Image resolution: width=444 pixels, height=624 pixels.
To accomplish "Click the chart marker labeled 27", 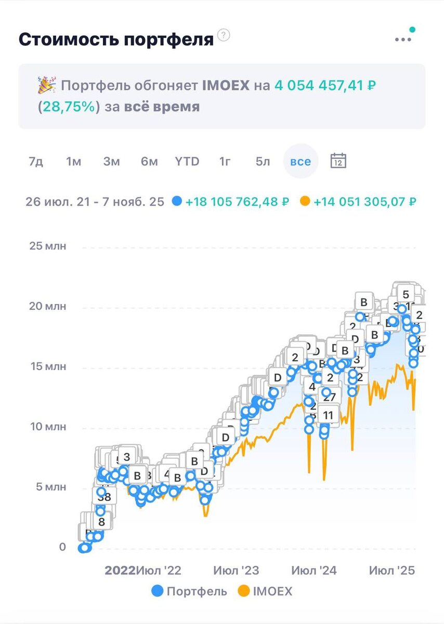I will 330,397.
